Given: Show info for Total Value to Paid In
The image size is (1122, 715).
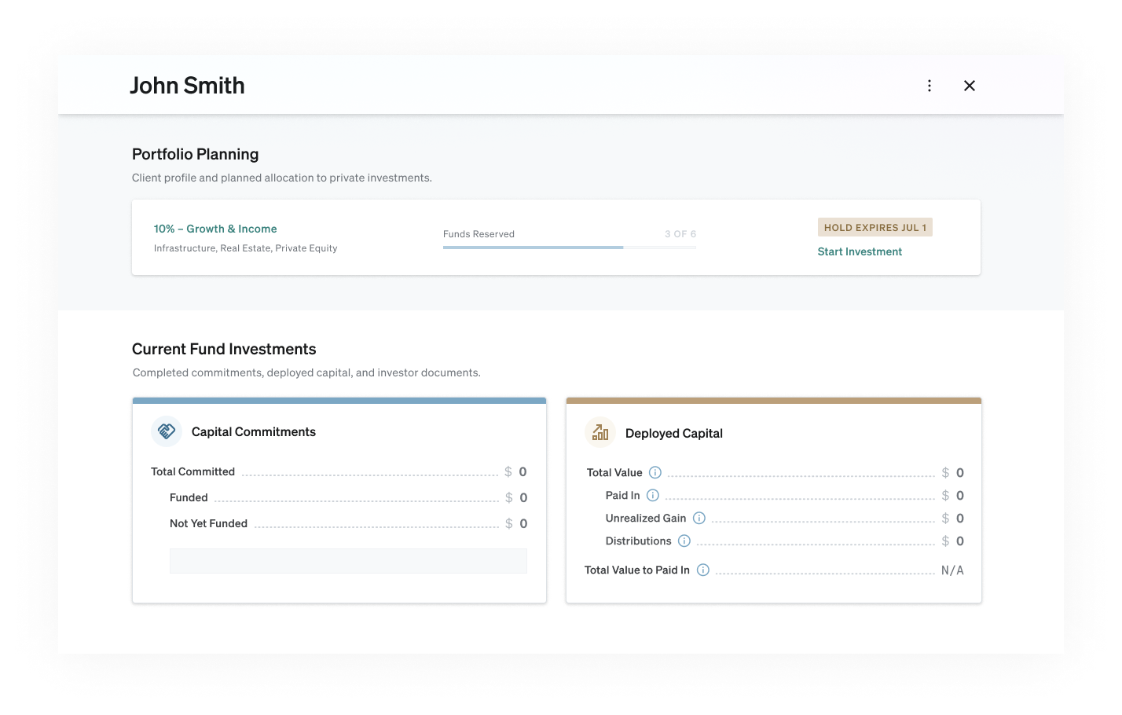Looking at the screenshot, I should pos(703,570).
